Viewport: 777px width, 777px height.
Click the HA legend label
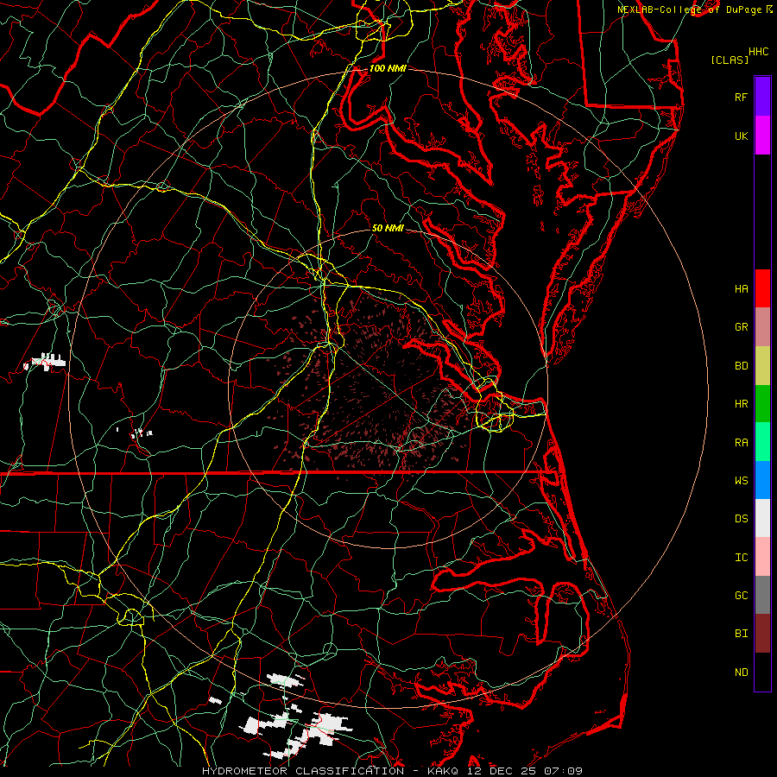[x=741, y=288]
